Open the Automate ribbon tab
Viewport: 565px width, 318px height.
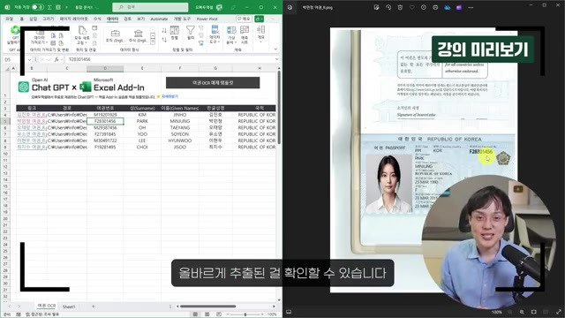(159, 19)
